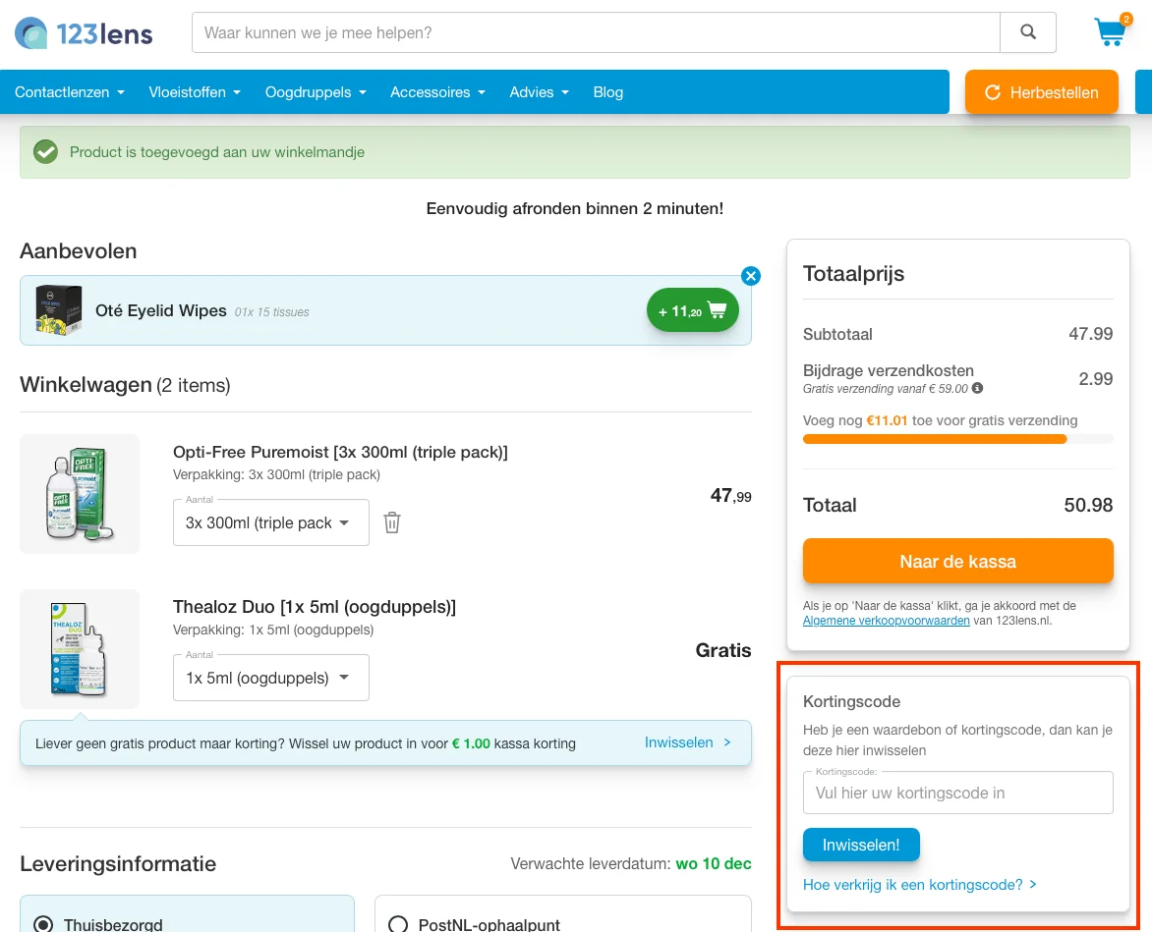Click the kortingscode input field

click(957, 794)
